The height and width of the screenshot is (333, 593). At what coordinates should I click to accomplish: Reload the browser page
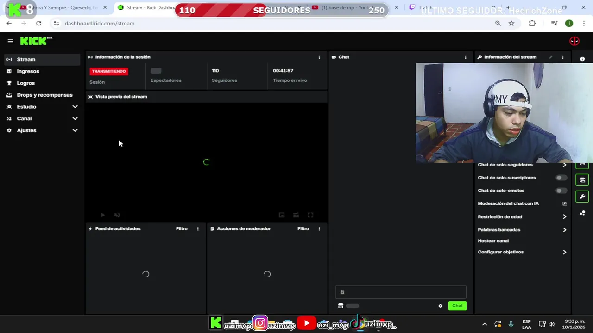(38, 23)
